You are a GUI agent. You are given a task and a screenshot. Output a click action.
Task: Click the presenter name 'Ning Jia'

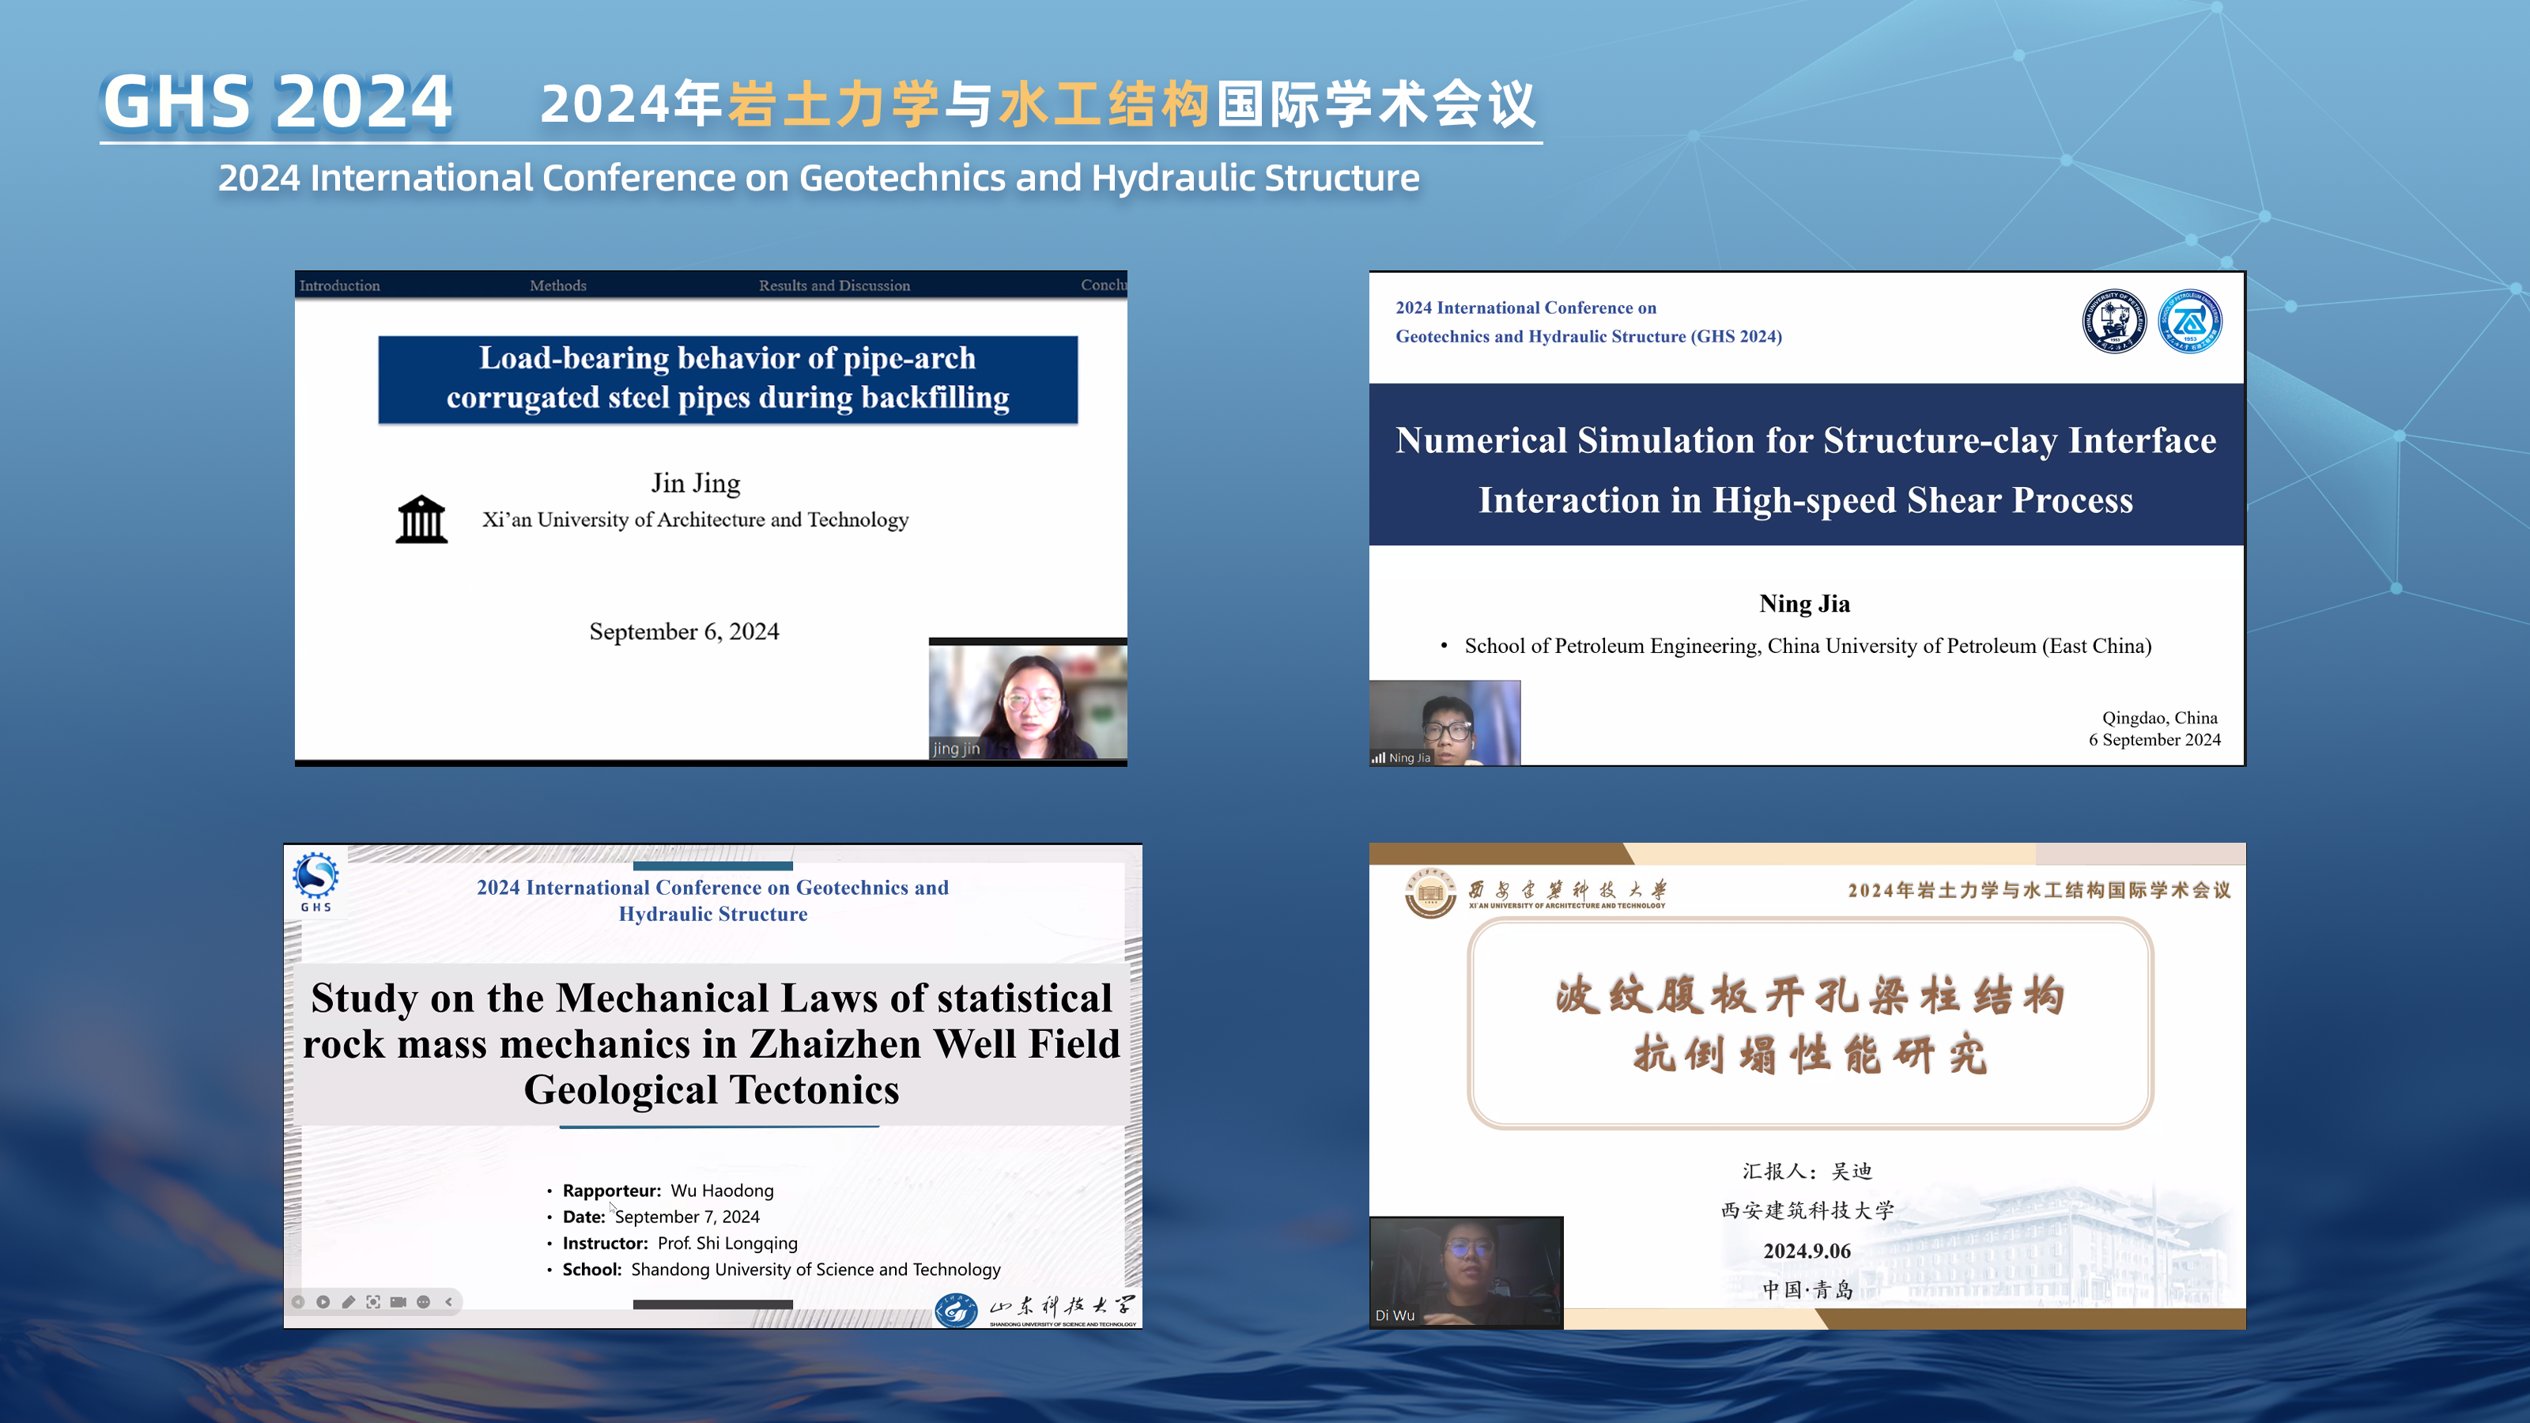[x=1804, y=603]
